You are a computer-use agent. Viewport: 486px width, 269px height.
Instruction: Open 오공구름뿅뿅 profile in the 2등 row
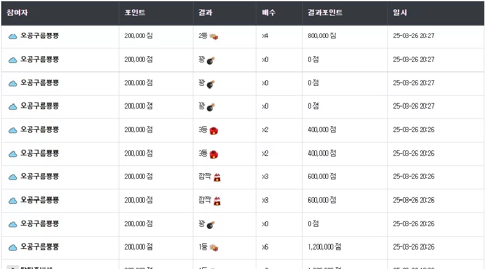coord(40,36)
